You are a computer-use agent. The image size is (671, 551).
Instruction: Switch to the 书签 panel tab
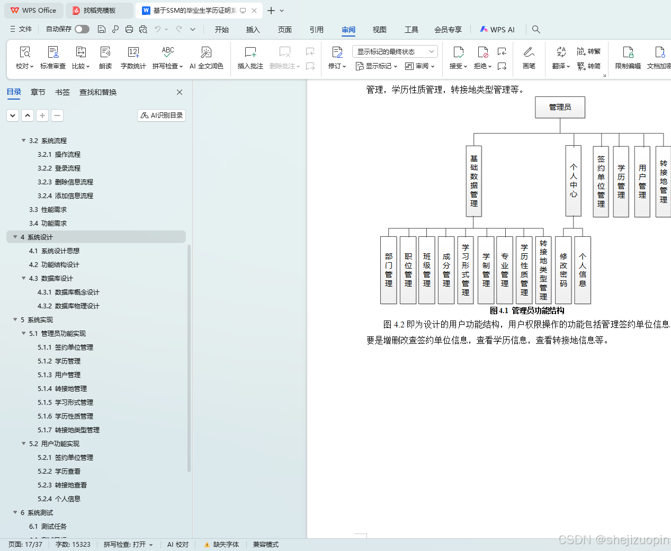tap(62, 92)
